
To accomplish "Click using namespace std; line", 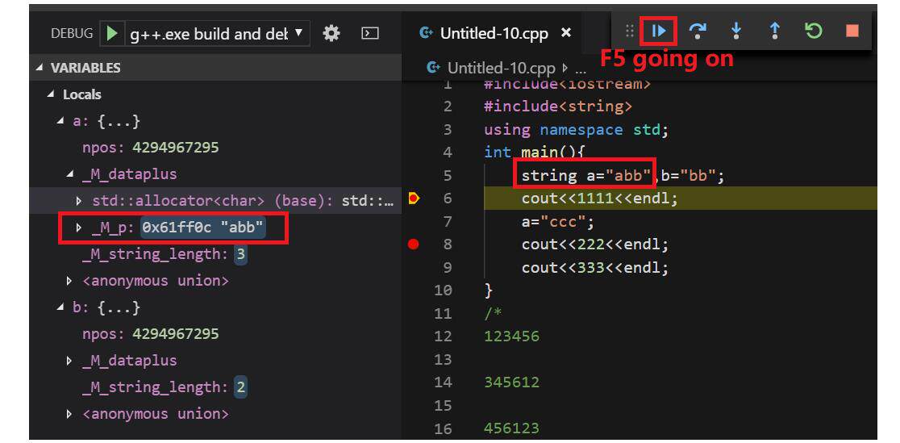I will (577, 129).
